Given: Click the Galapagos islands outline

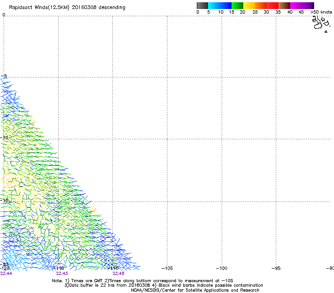Looking at the screenshot, I should pyautogui.click(x=321, y=24).
